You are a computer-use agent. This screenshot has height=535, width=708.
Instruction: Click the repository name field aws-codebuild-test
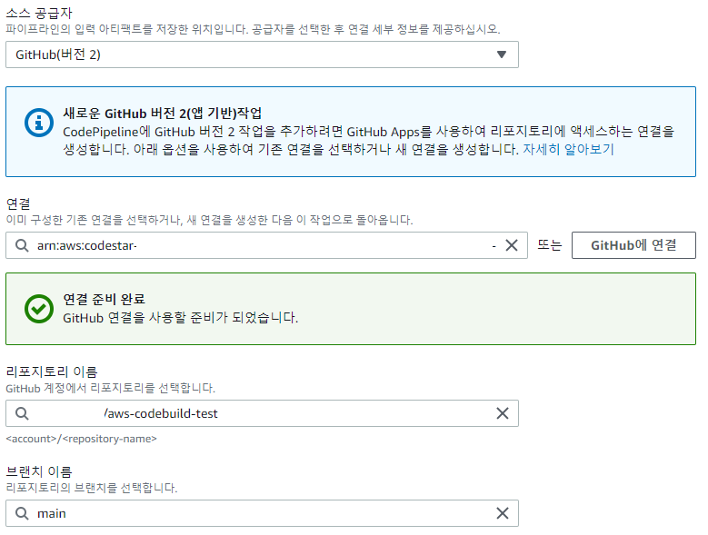coord(262,413)
